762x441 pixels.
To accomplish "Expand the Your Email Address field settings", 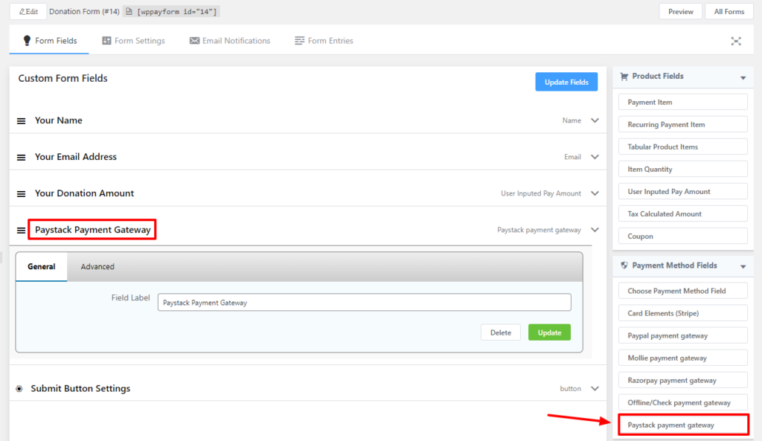I will click(x=595, y=157).
